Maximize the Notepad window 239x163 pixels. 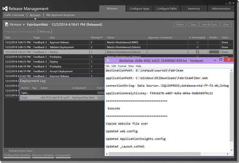coord(221,60)
